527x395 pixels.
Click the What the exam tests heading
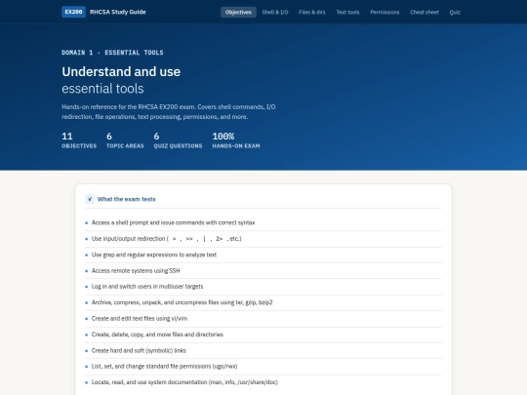point(126,199)
